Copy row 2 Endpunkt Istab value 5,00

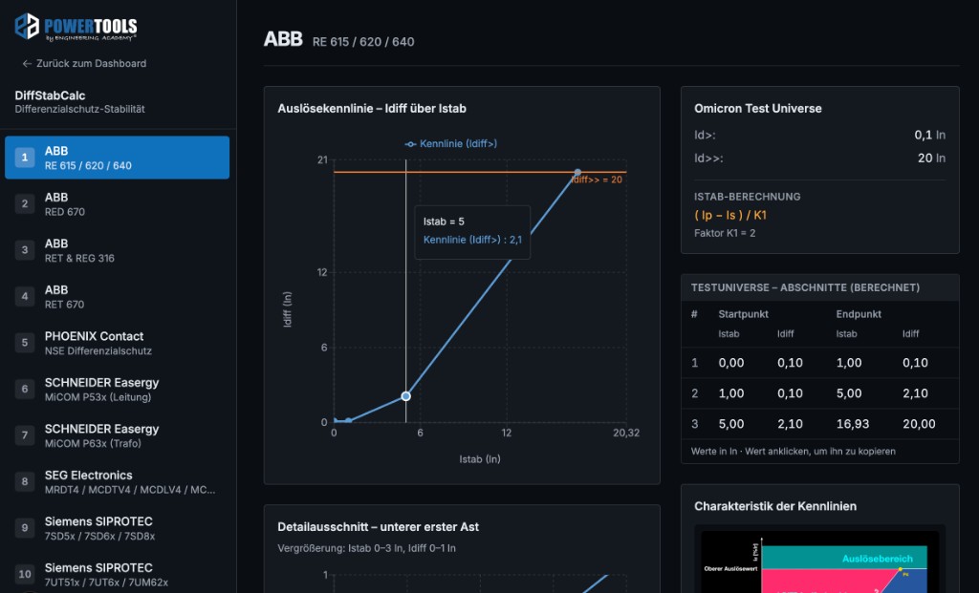[x=849, y=393]
